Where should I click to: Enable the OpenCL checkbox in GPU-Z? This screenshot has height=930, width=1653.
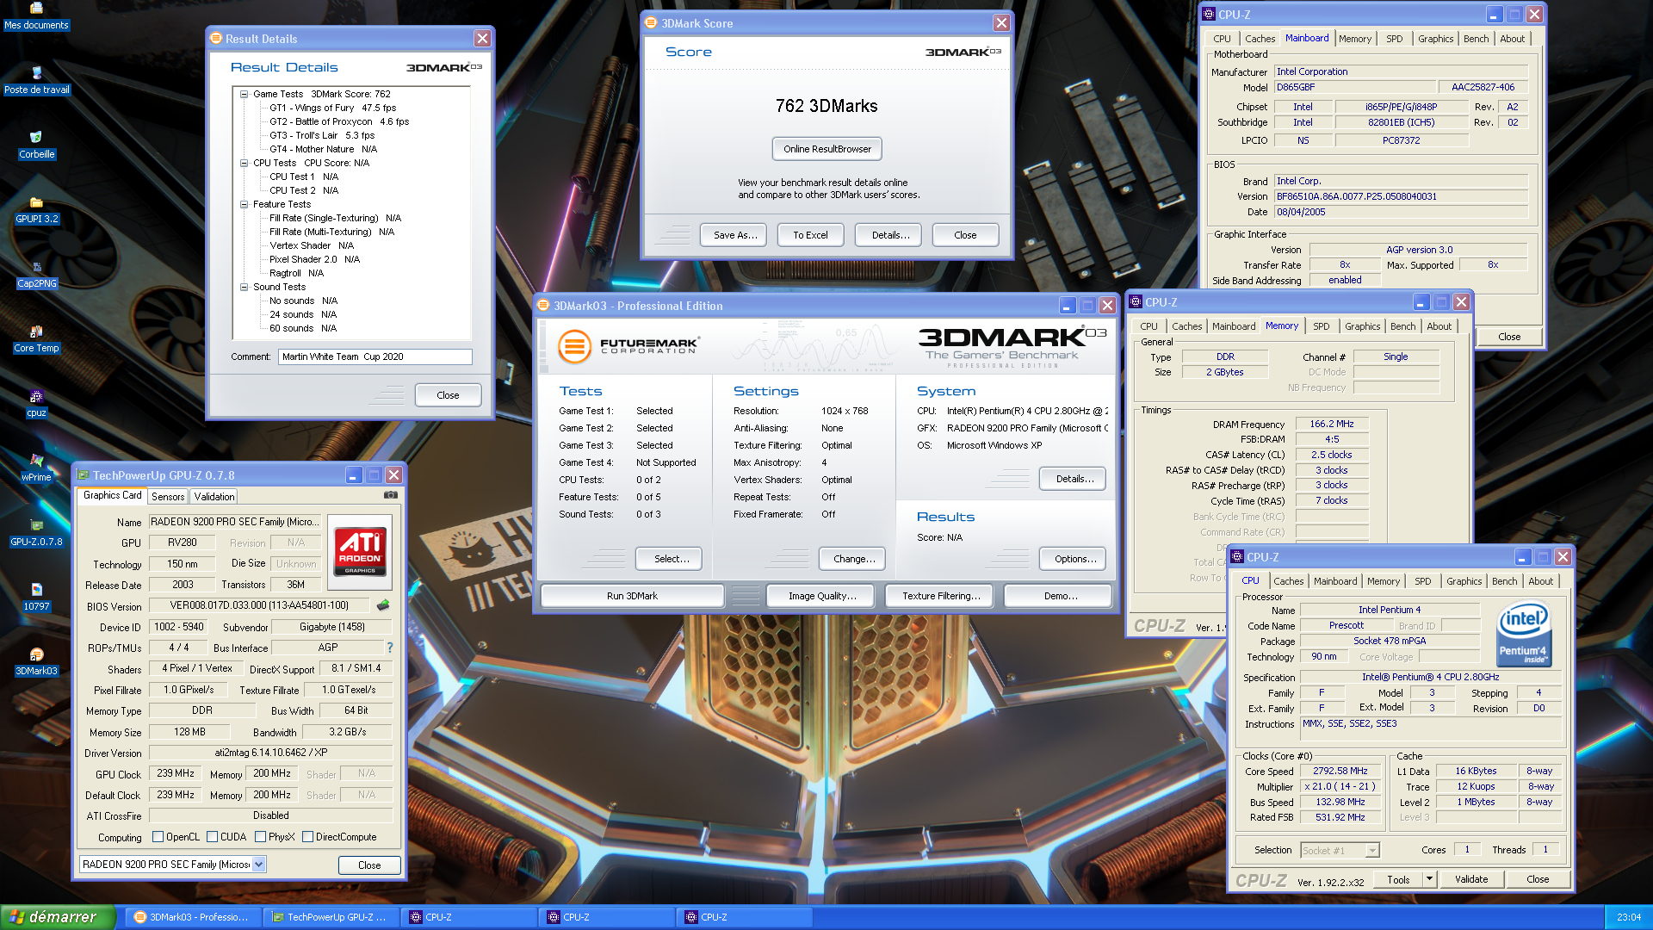158,836
